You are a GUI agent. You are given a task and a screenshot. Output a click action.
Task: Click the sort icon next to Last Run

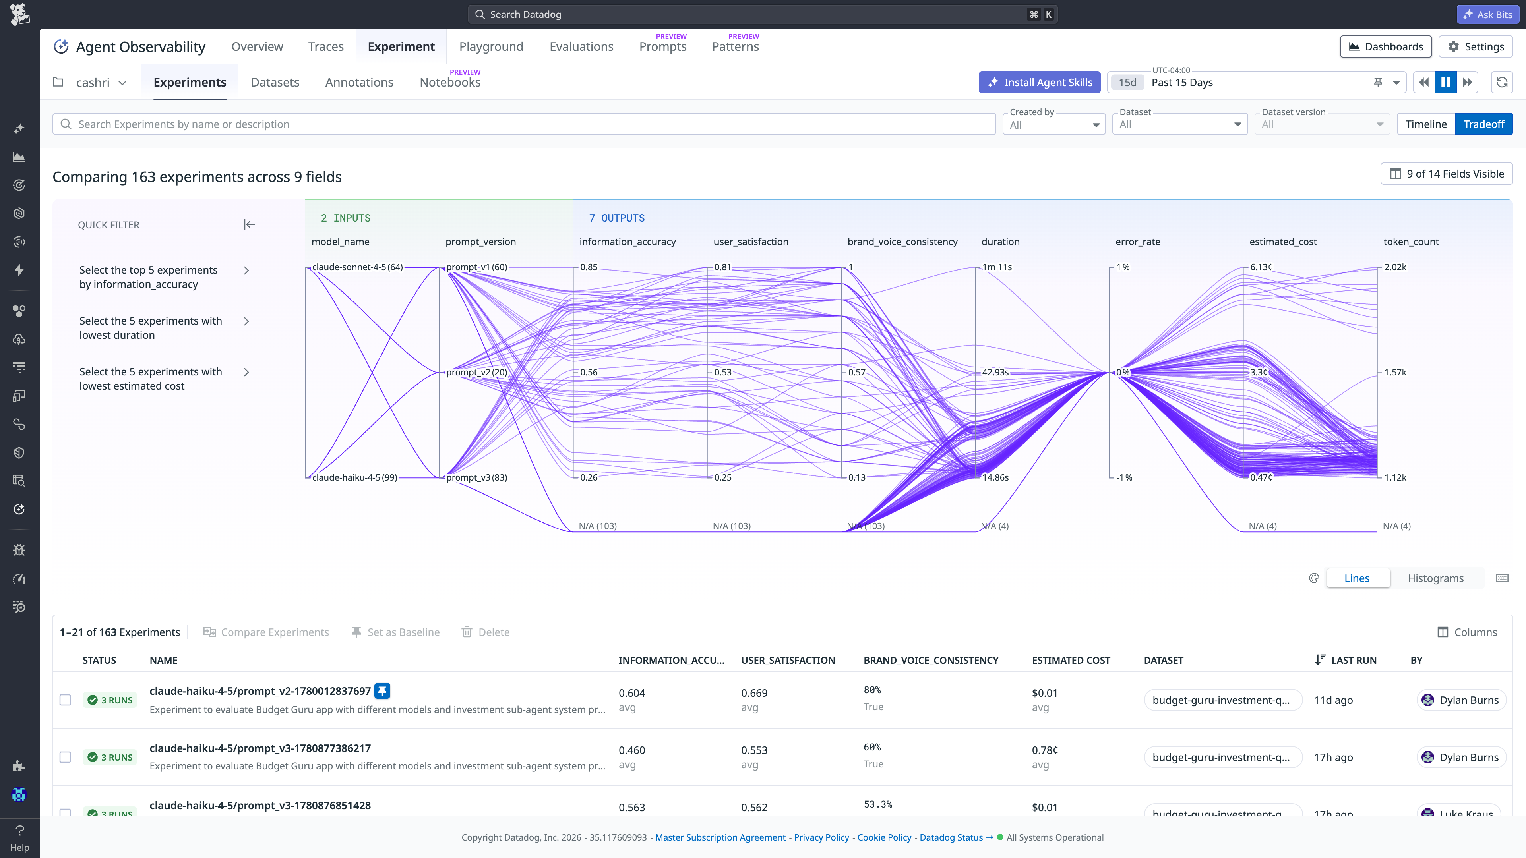1320,660
